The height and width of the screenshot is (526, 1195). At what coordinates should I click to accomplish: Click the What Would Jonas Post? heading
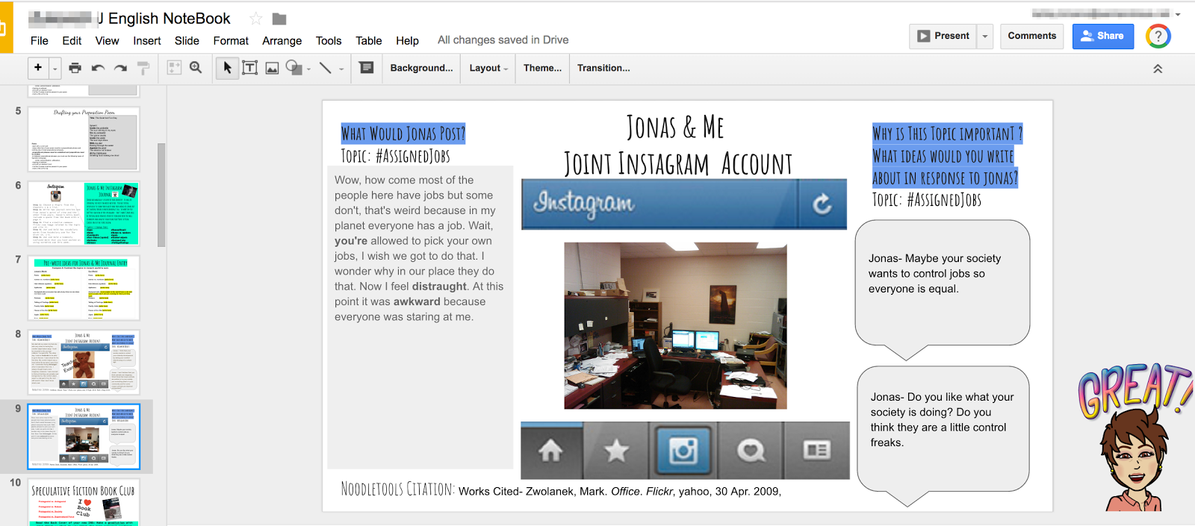coord(403,134)
